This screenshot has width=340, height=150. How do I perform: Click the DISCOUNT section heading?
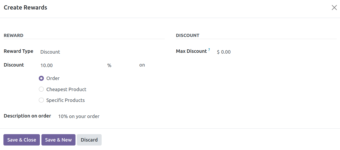tap(188, 35)
